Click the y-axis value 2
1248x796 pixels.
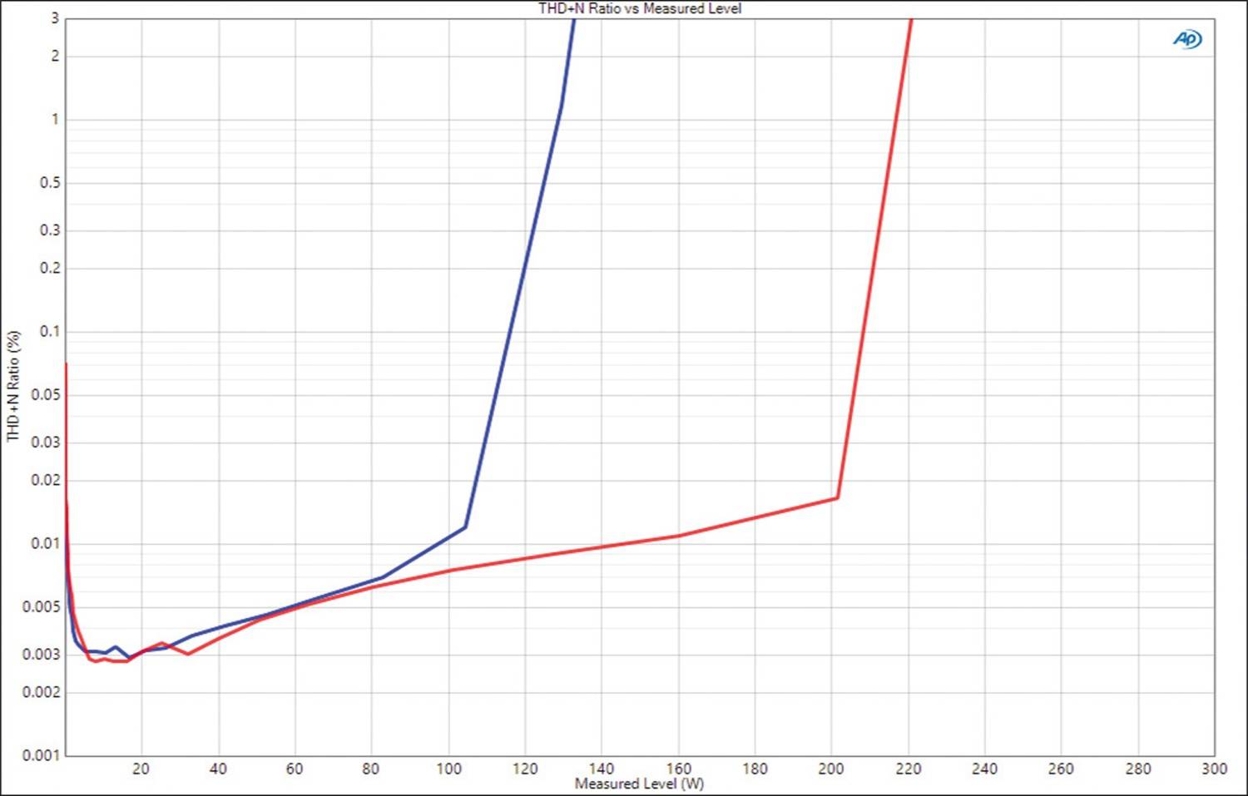pos(56,57)
